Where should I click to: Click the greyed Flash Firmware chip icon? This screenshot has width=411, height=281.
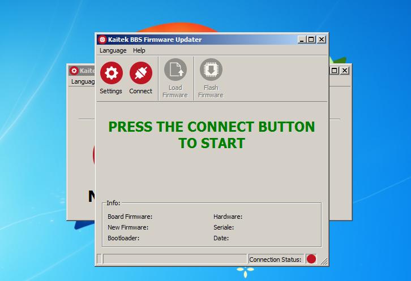211,70
